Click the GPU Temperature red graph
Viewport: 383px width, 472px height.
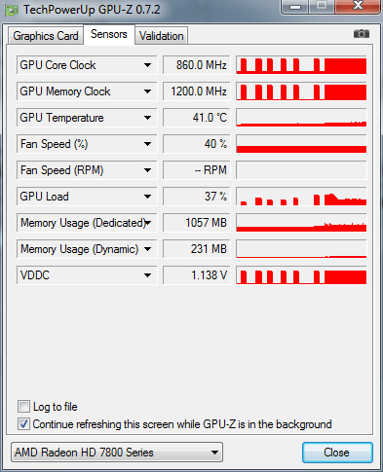(301, 118)
